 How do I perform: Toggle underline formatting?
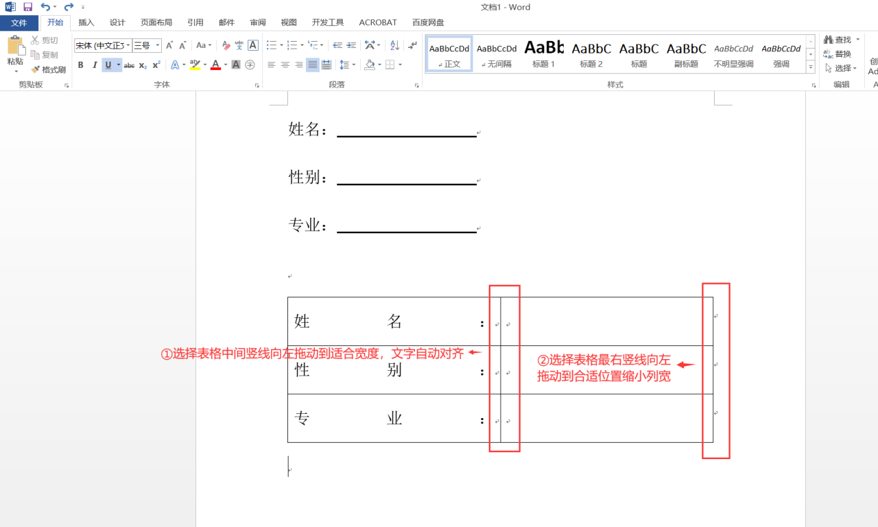(x=108, y=65)
